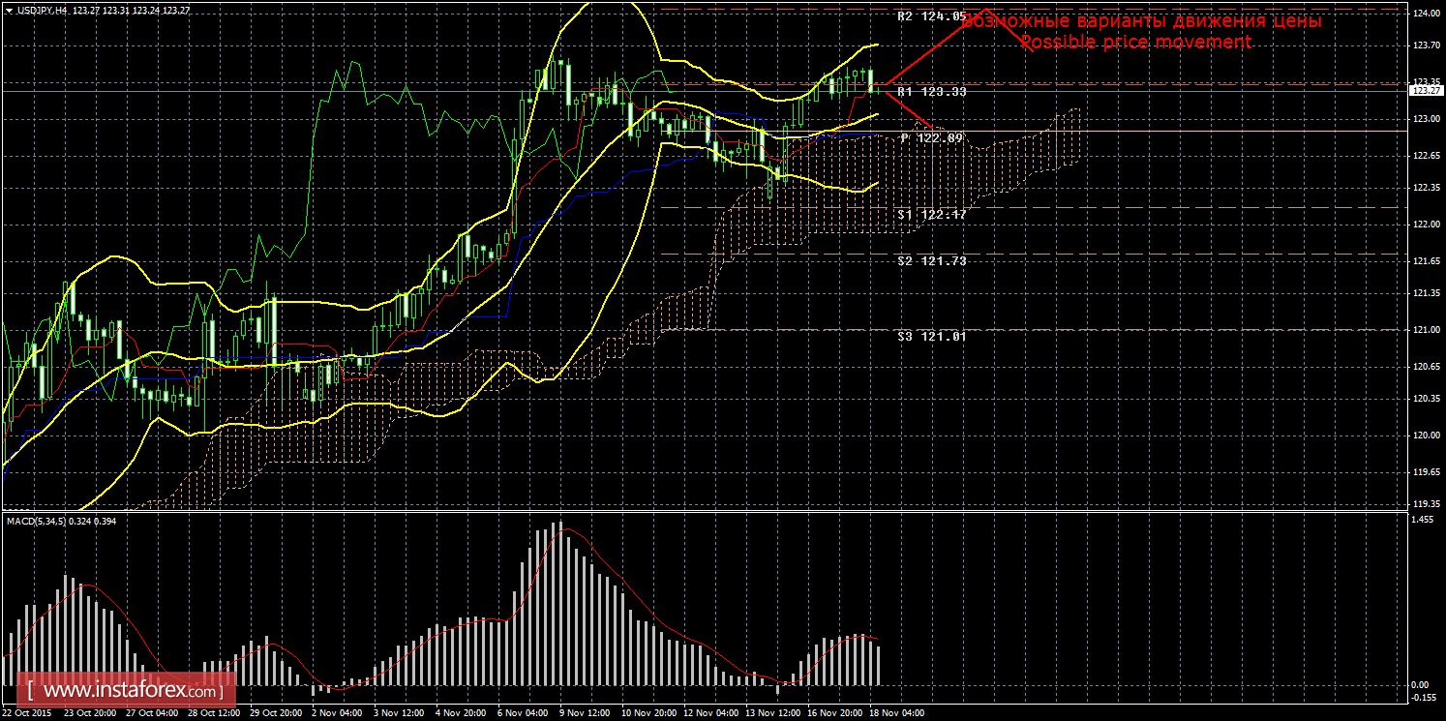
Task: Click the 121.00 price scale value
Action: point(1423,330)
